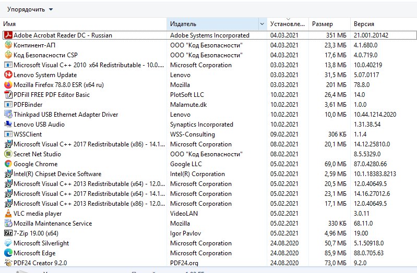Click the Thinkpad USB Ethernet Adapter icon
Image resolution: width=417 pixels, height=273 pixels.
tap(8, 115)
